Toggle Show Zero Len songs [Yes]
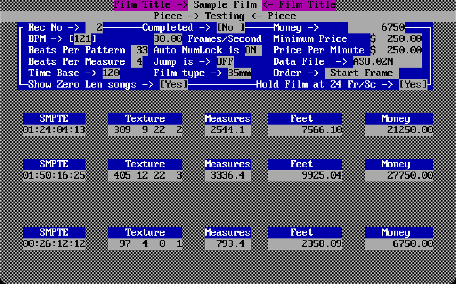This screenshot has height=284, width=456. tap(174, 85)
